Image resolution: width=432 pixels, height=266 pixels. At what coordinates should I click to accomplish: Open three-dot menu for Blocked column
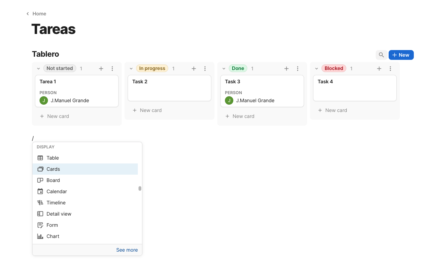coord(390,69)
